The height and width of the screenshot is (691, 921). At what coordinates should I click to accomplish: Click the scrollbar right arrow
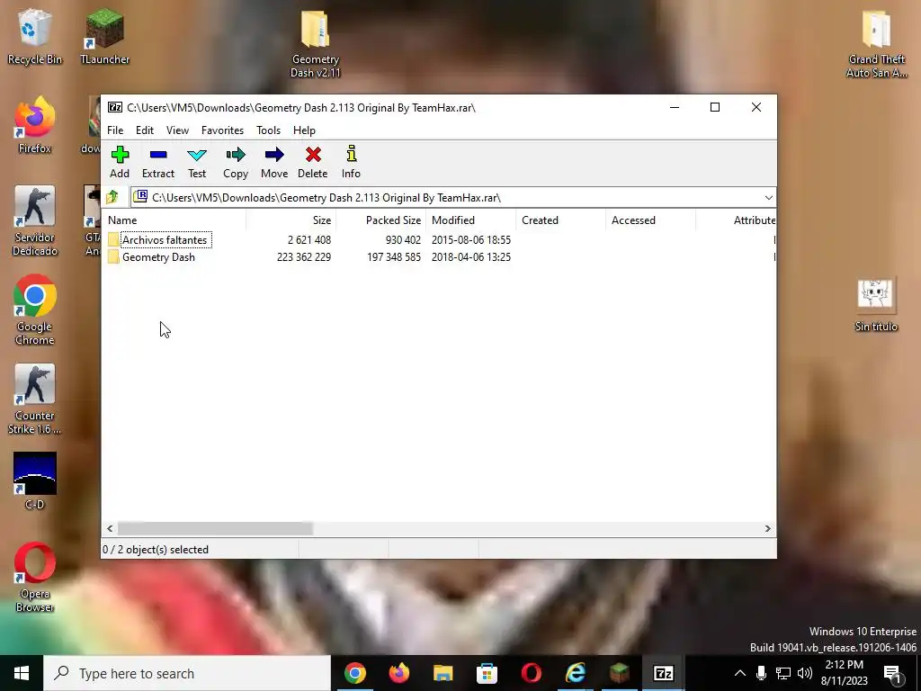click(767, 528)
